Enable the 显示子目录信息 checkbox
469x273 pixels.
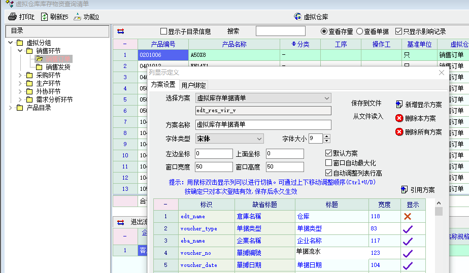tap(163, 31)
